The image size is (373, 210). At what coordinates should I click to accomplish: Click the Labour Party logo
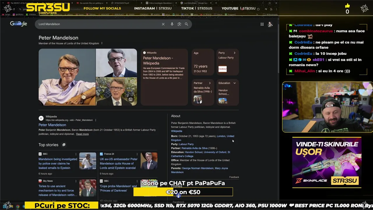[222, 69]
